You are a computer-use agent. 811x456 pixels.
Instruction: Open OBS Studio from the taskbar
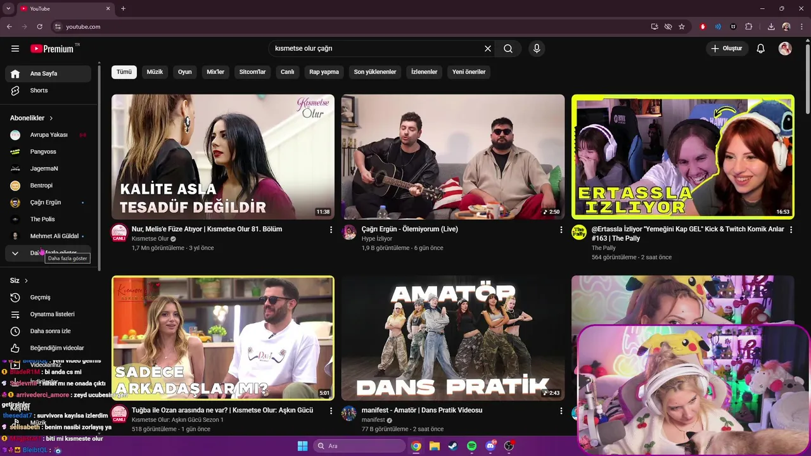(x=509, y=446)
